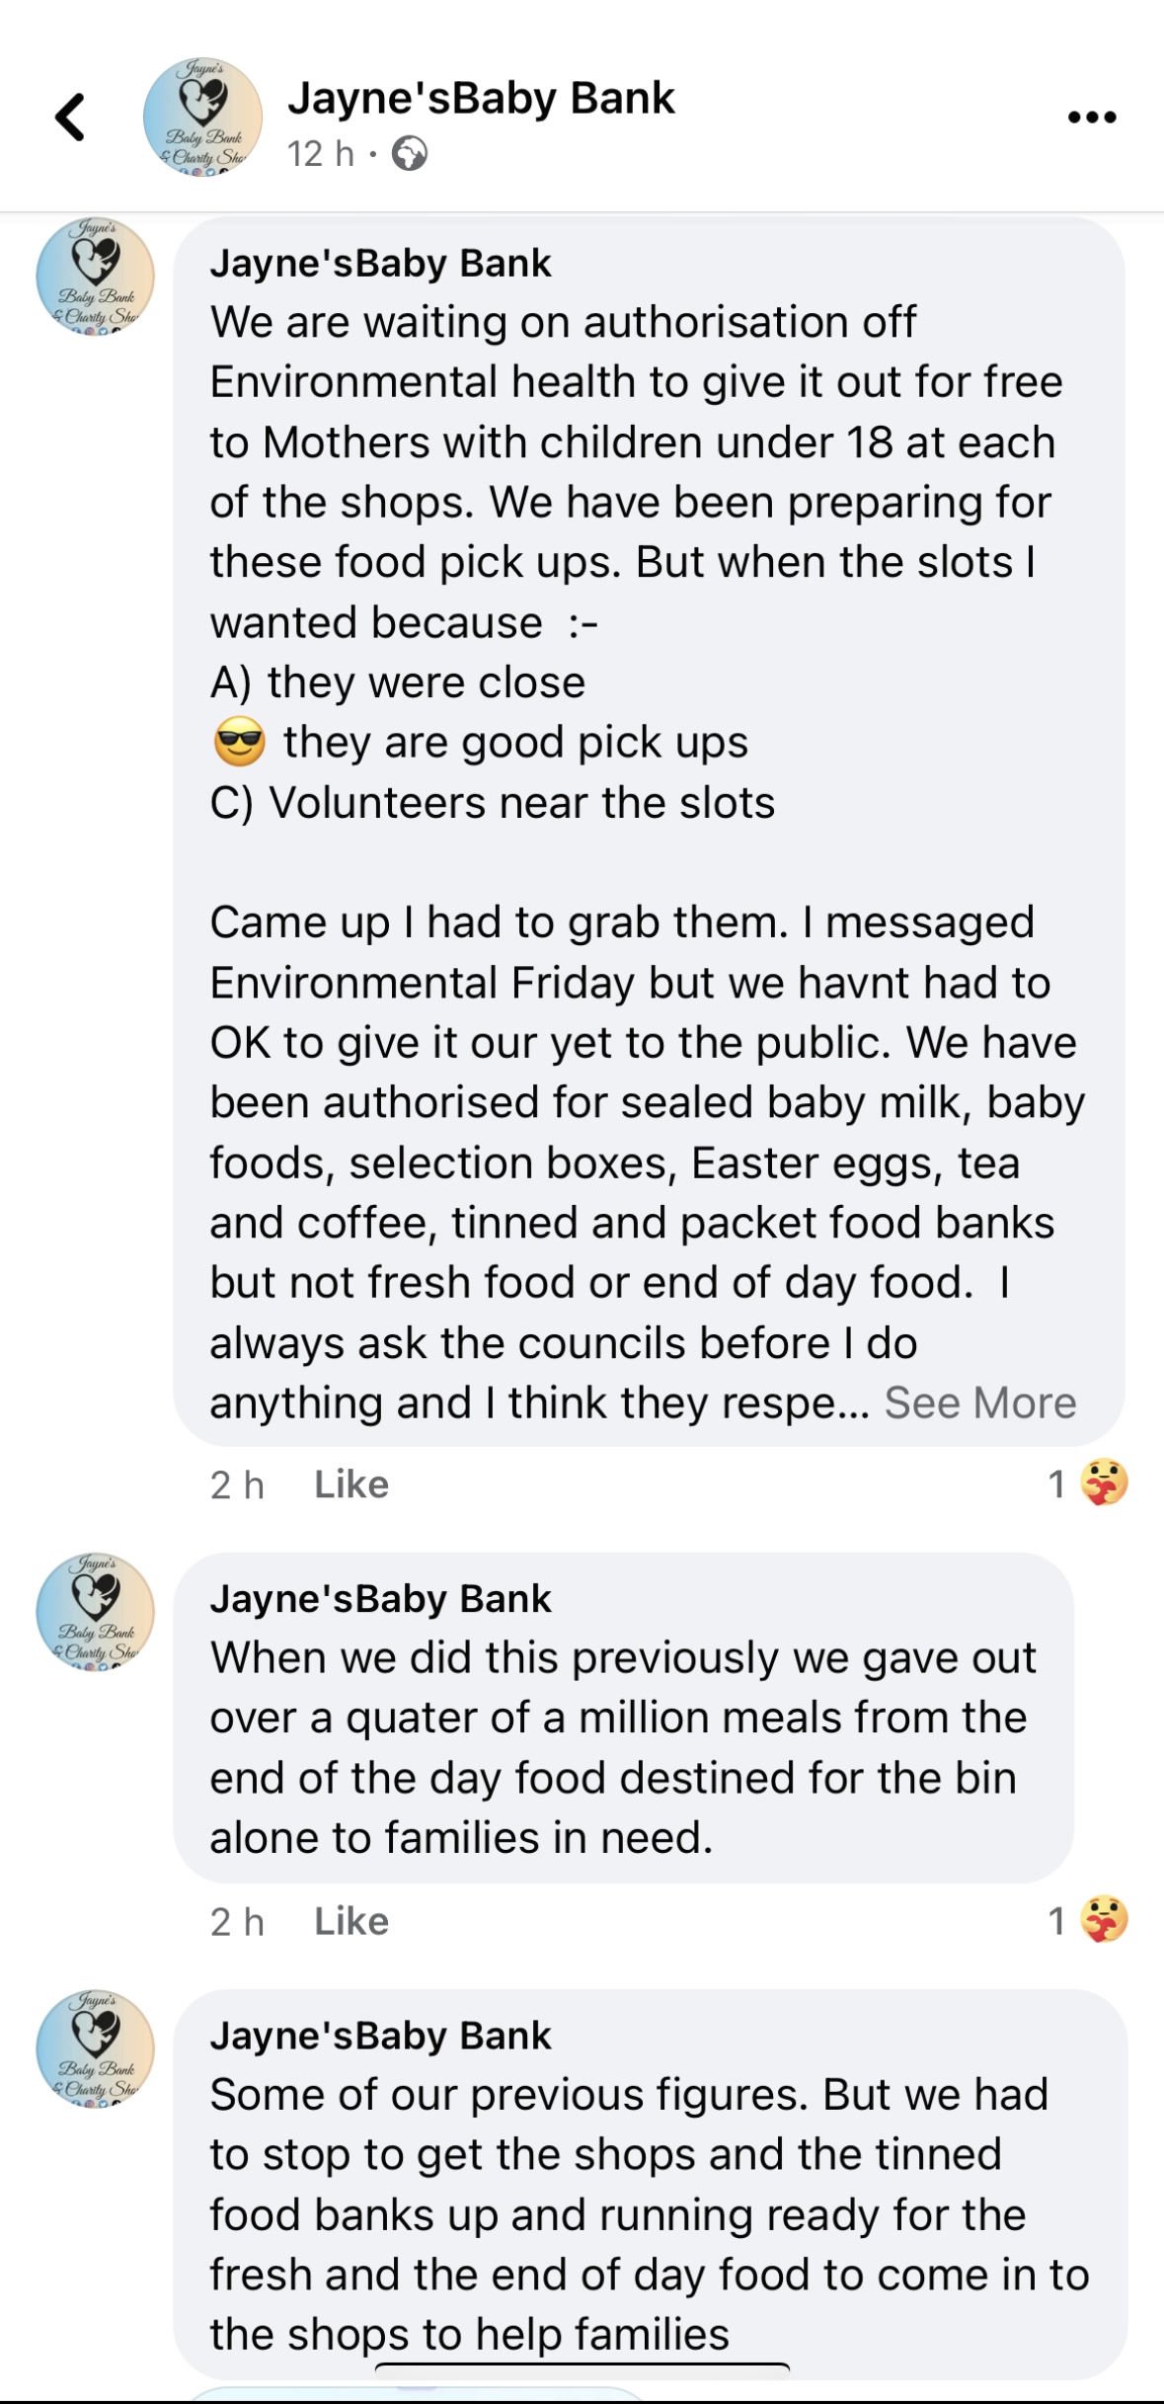Click the 2 h timestamp under first comment
The image size is (1164, 2404).
coord(237,1485)
